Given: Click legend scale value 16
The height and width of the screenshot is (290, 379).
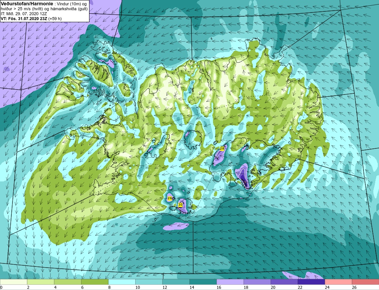Looking at the screenshot, I should (x=219, y=287).
